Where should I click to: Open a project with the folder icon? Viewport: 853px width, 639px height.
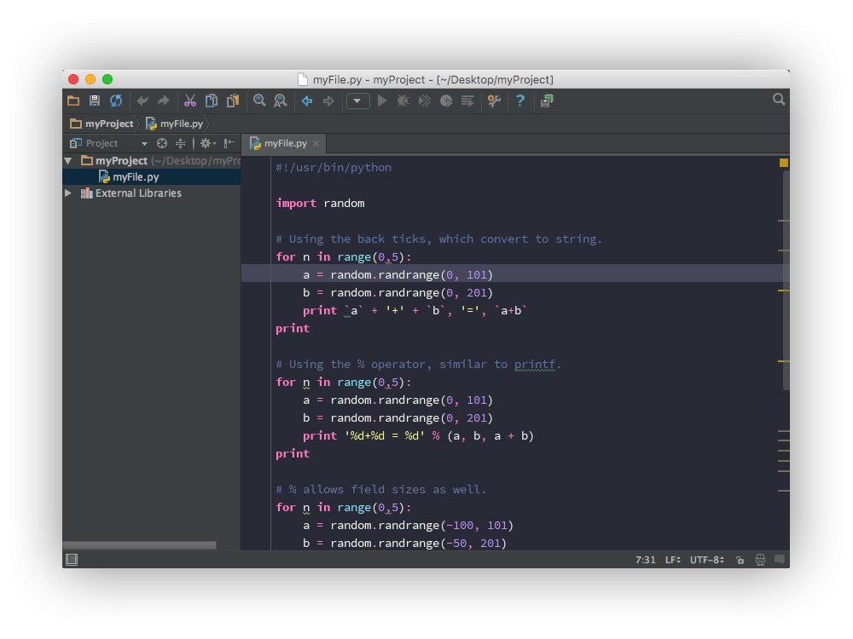coord(73,101)
